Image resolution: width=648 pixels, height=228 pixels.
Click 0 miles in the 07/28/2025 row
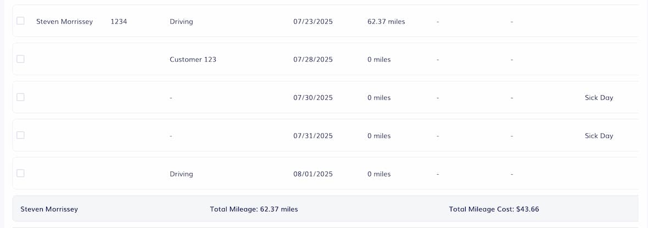(x=379, y=59)
